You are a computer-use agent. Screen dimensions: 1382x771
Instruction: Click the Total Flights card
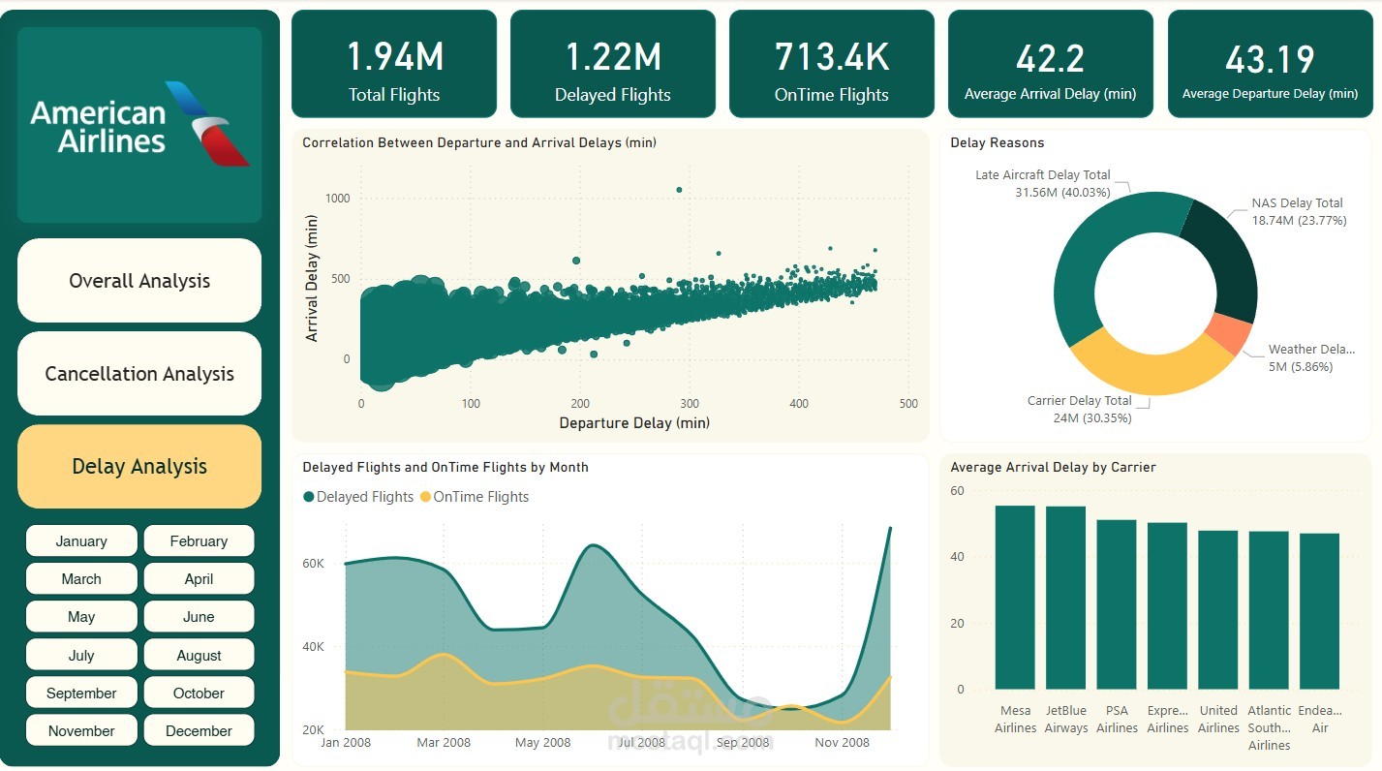pos(394,64)
